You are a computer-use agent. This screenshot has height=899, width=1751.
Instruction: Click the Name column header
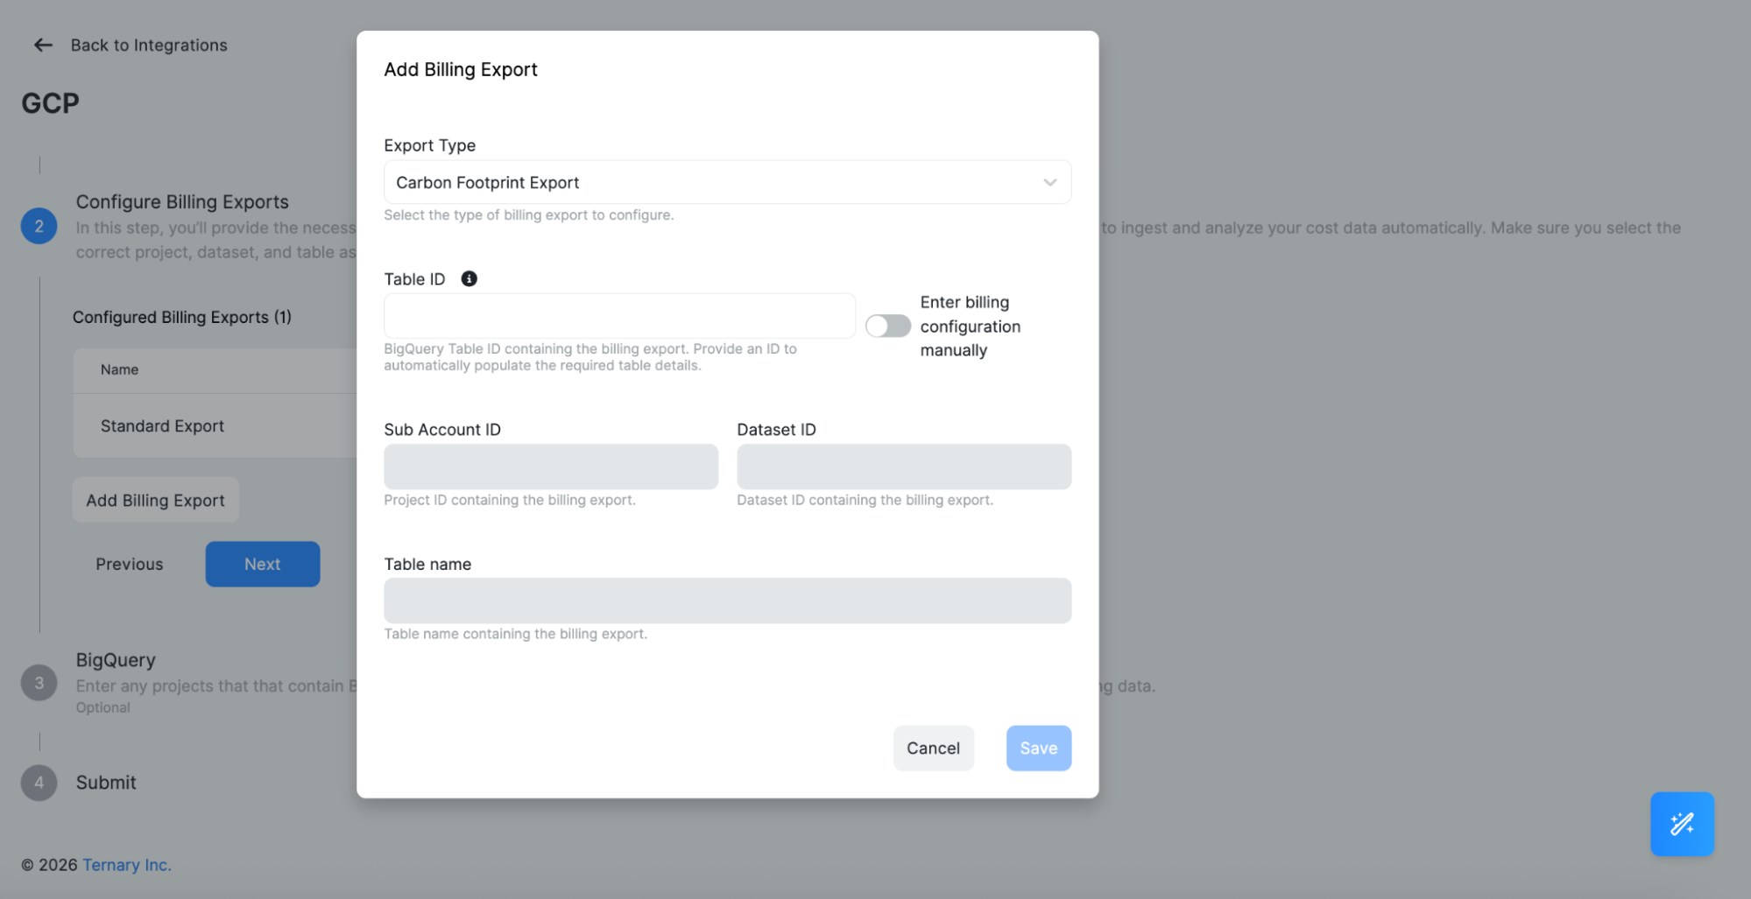pyautogui.click(x=119, y=369)
